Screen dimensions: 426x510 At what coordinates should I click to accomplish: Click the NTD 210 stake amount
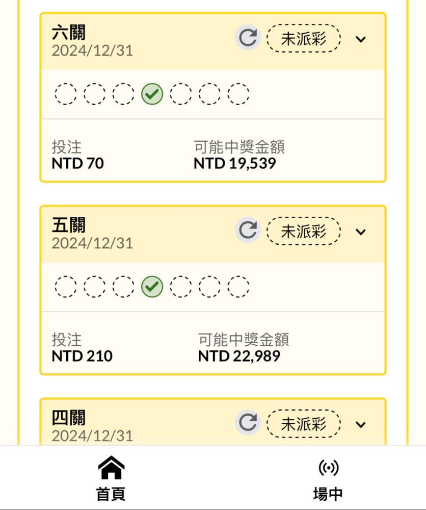pyautogui.click(x=82, y=356)
